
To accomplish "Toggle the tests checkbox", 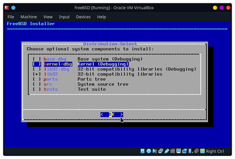I will 37,89.
